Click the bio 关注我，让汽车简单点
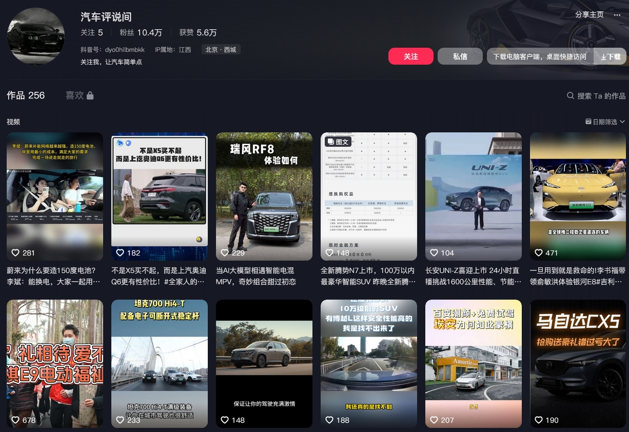 tap(111, 62)
